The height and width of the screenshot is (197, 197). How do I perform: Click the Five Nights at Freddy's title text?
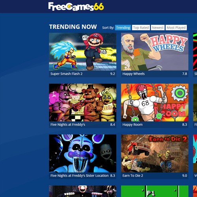(x=68, y=125)
